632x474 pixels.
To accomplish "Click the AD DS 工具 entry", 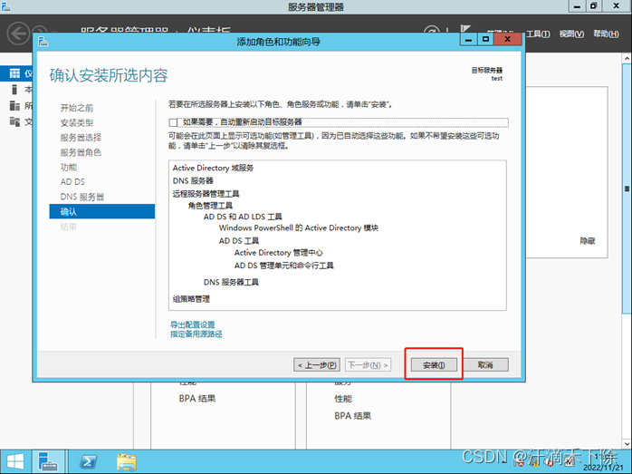I will coord(239,241).
